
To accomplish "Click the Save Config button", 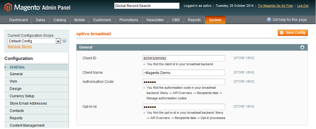I will (x=293, y=33).
